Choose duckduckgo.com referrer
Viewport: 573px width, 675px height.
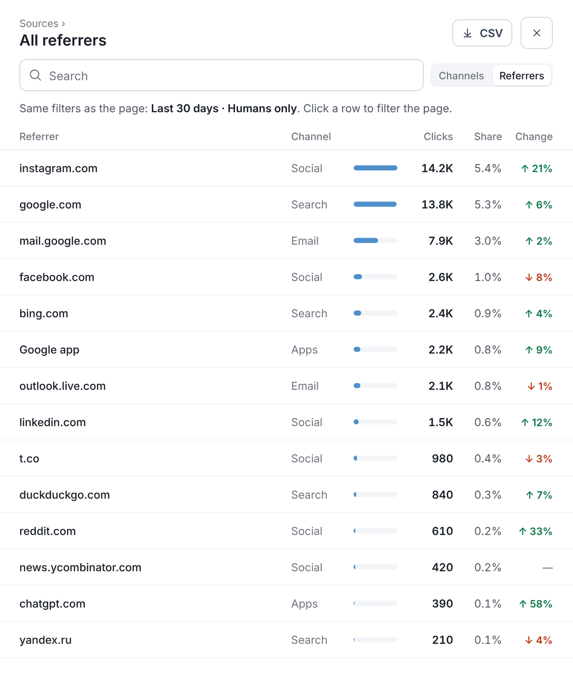click(x=286, y=495)
